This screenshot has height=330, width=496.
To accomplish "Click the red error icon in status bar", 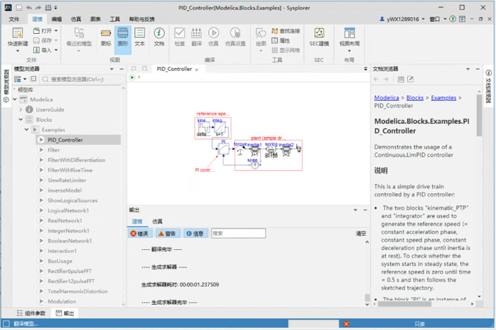I will (x=346, y=324).
